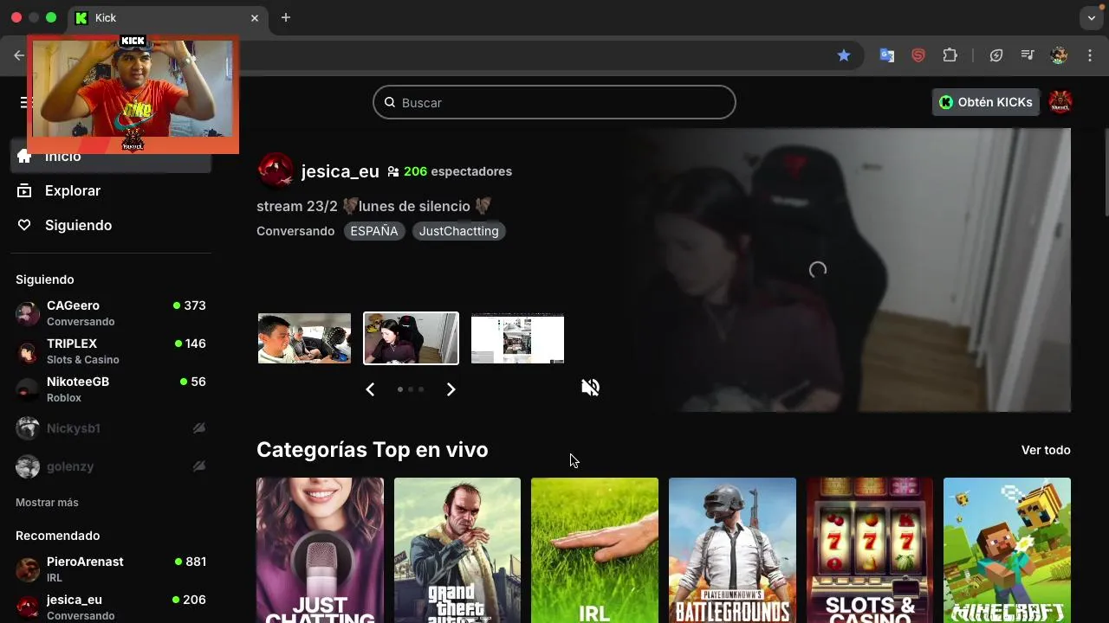Open the Kick user profile avatar
This screenshot has height=623, width=1109.
[x=1060, y=102]
